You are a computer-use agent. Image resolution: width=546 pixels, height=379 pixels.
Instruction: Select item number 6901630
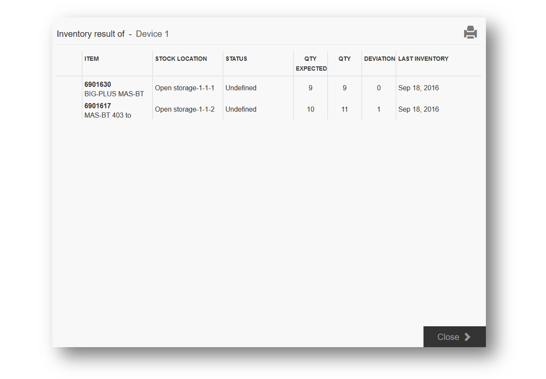point(98,85)
